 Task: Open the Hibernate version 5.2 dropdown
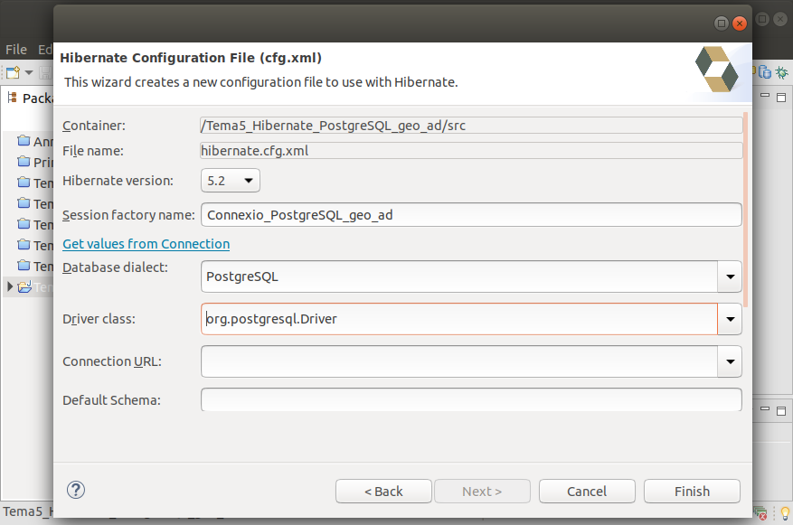230,181
